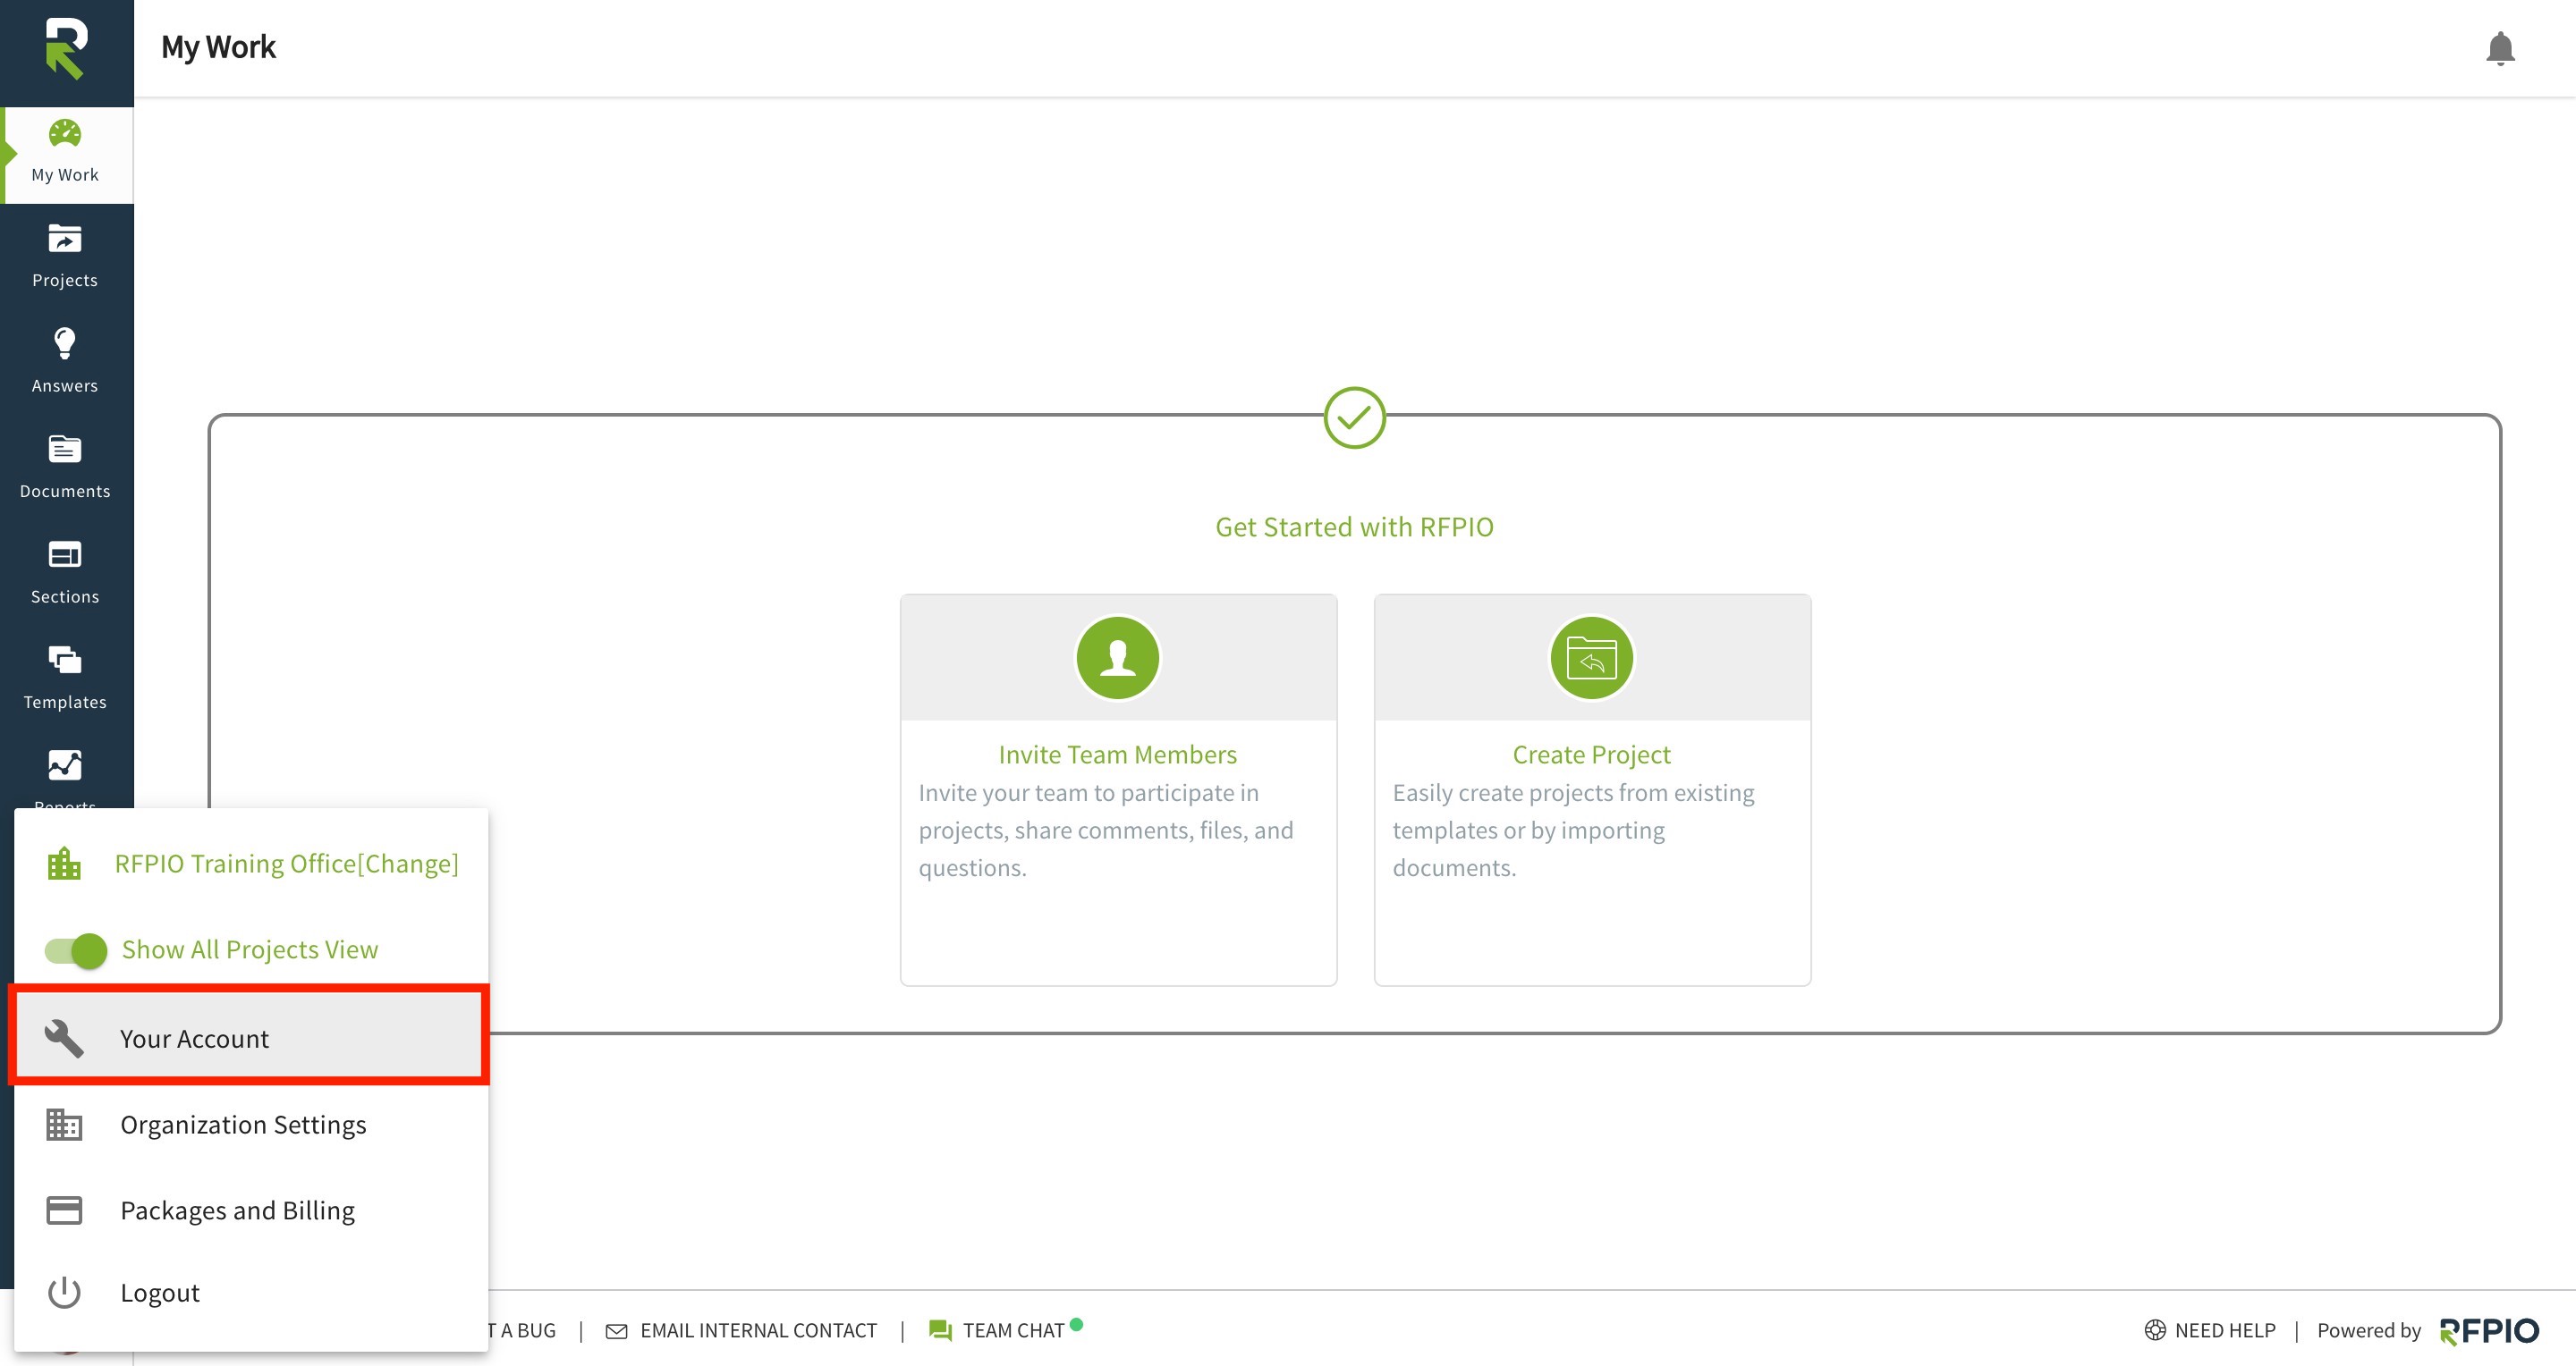Click the Need Help lifebuoy icon

[x=2155, y=1330]
